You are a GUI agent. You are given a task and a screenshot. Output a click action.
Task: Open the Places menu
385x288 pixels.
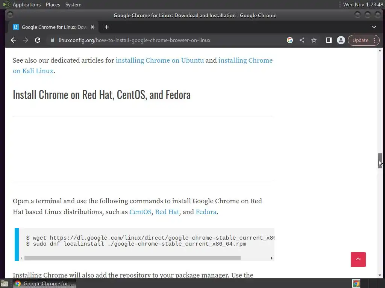pyautogui.click(x=53, y=4)
